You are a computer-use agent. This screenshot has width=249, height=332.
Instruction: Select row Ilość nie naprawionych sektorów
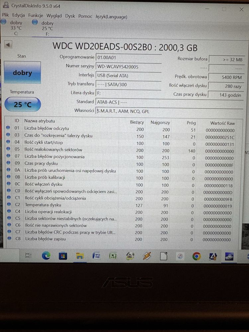[121, 226]
